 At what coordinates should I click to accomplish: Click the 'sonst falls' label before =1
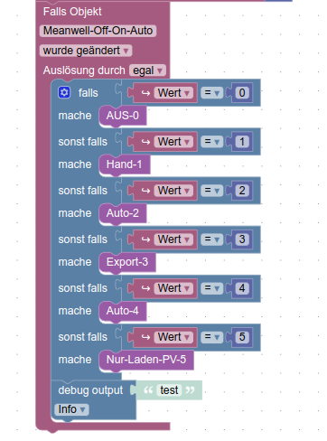coord(83,142)
